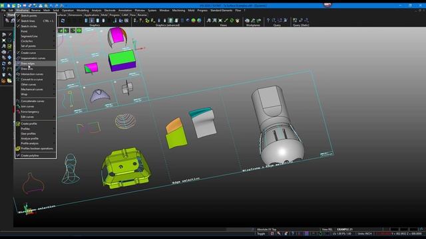Screen dimensions: 426x239
Task: Open the Standard Elements menu
Action: pyautogui.click(x=221, y=11)
